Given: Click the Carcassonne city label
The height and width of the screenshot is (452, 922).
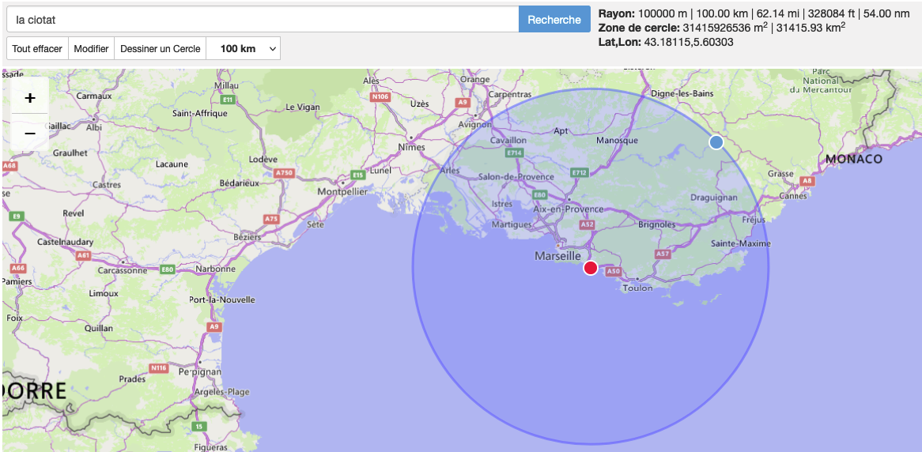Looking at the screenshot, I should [122, 271].
